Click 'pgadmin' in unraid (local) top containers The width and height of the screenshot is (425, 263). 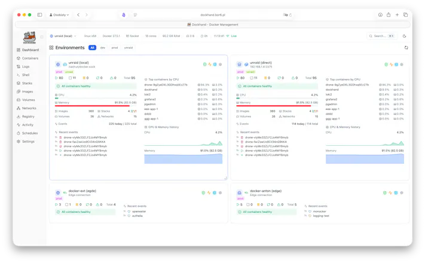tap(150, 104)
